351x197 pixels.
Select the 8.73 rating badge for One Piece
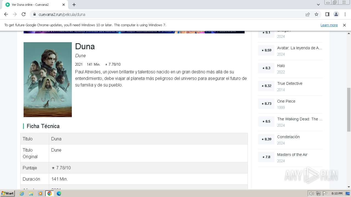click(266, 104)
